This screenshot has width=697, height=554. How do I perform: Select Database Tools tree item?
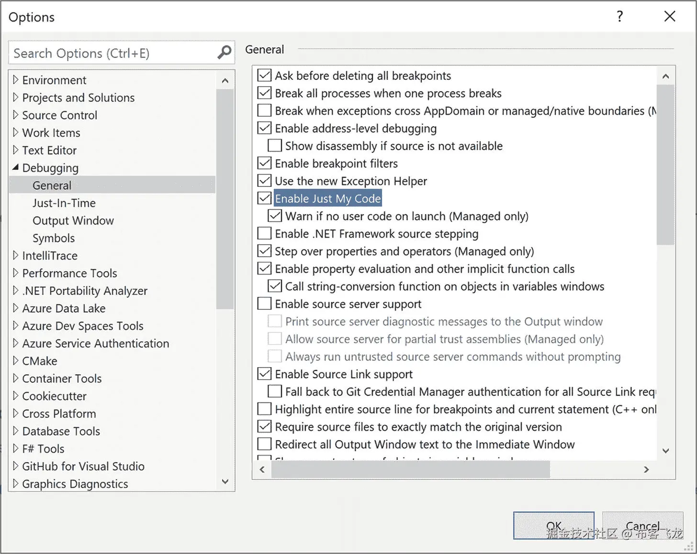click(61, 431)
